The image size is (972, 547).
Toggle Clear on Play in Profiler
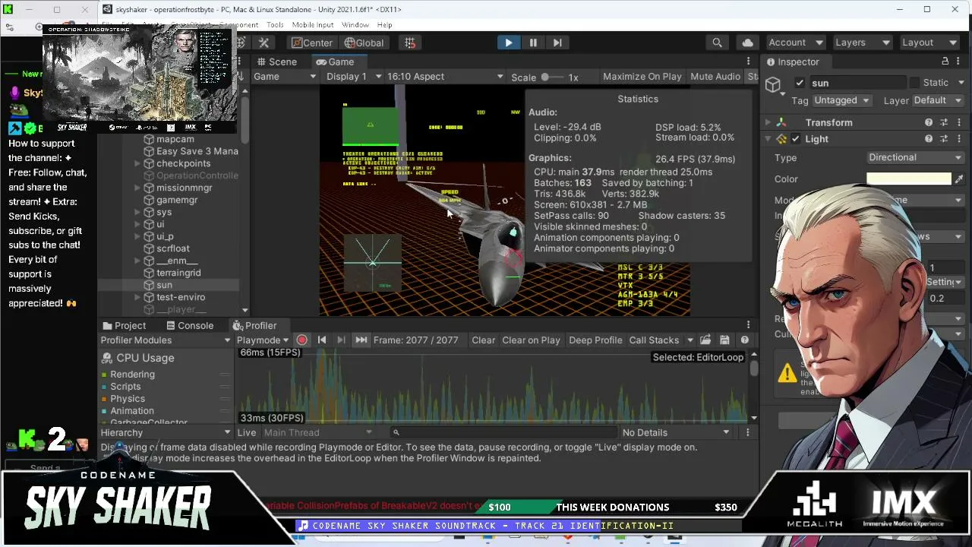(x=531, y=340)
